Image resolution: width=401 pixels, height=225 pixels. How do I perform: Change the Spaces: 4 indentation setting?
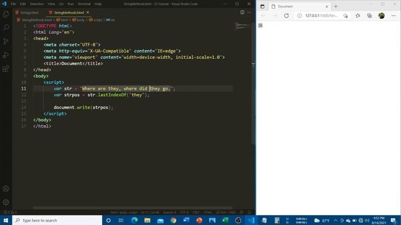coord(169,212)
